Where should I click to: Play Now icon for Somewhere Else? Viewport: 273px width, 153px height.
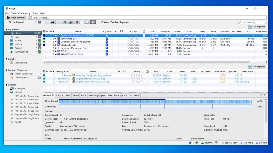[x=107, y=39]
